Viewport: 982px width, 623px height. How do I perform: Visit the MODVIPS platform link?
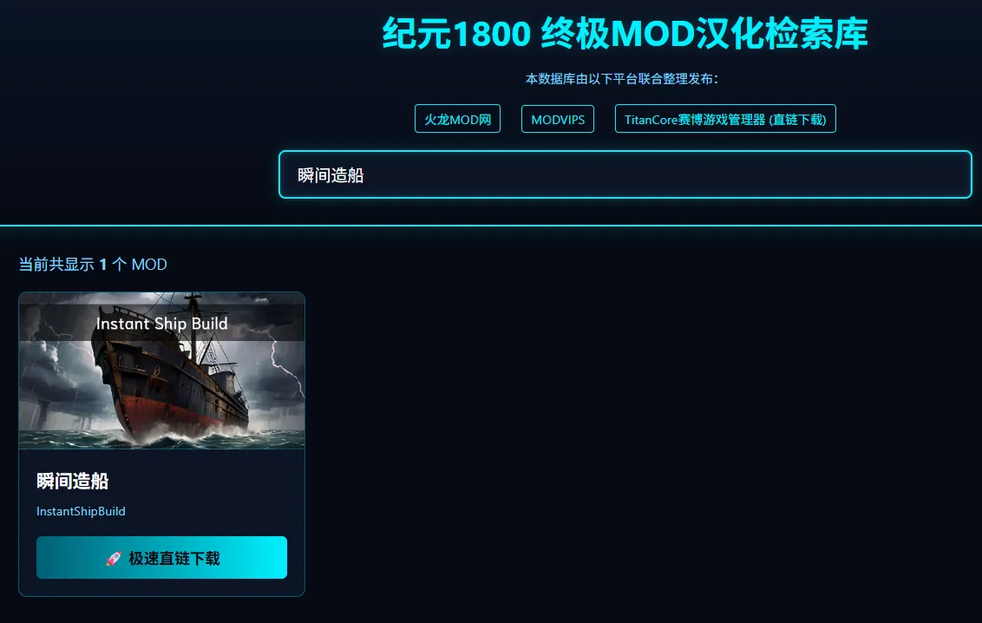click(558, 119)
